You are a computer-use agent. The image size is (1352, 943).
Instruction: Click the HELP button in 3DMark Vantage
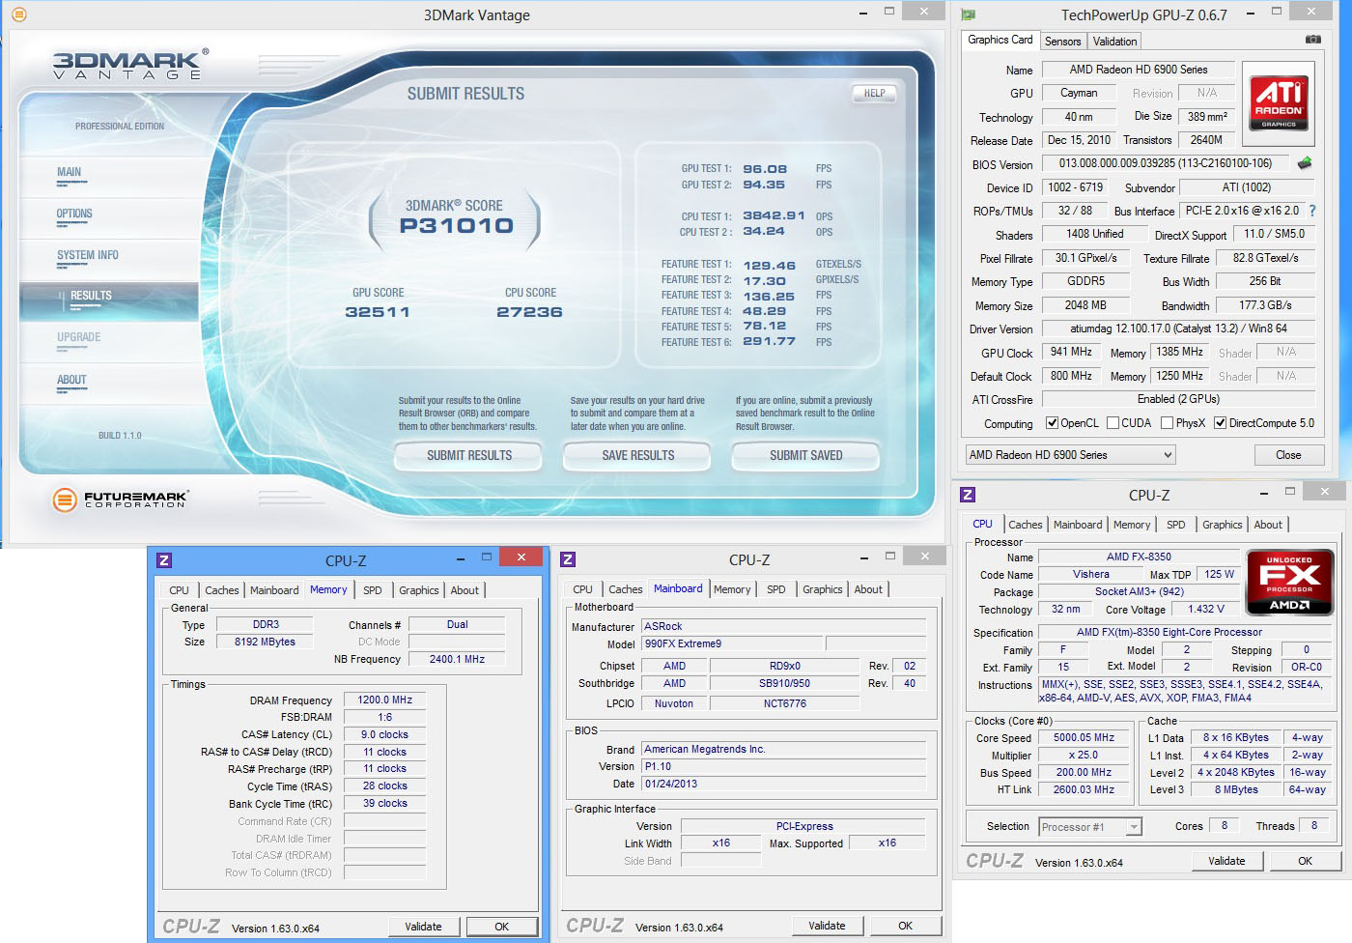(875, 94)
